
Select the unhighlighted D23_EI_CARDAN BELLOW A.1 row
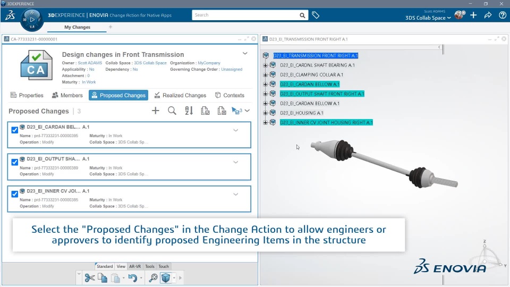[x=310, y=104]
